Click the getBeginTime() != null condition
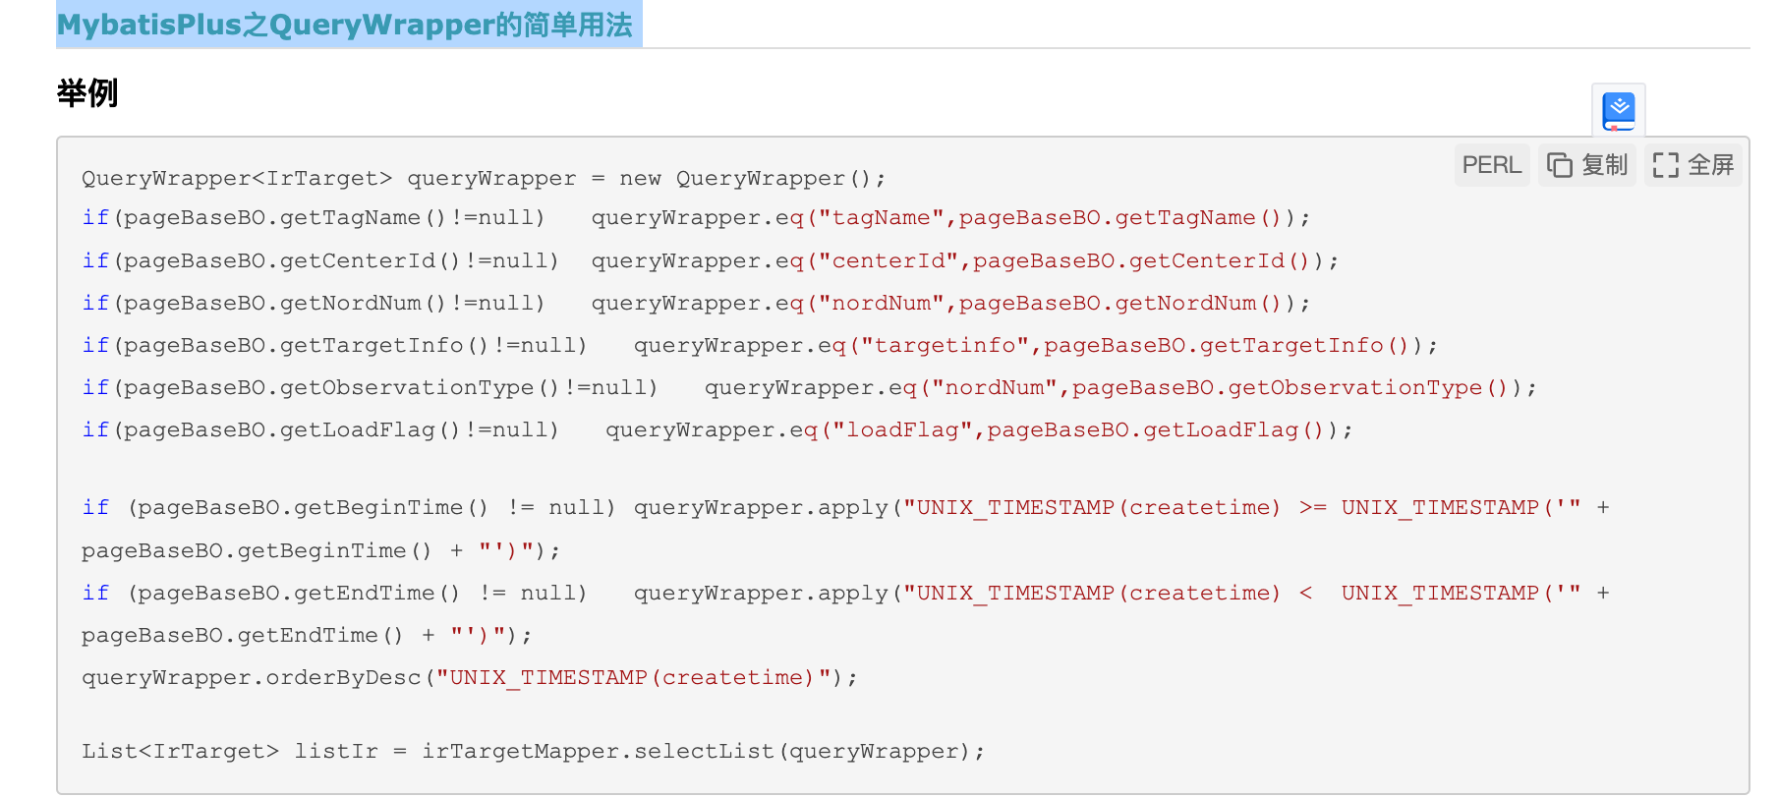 372,508
